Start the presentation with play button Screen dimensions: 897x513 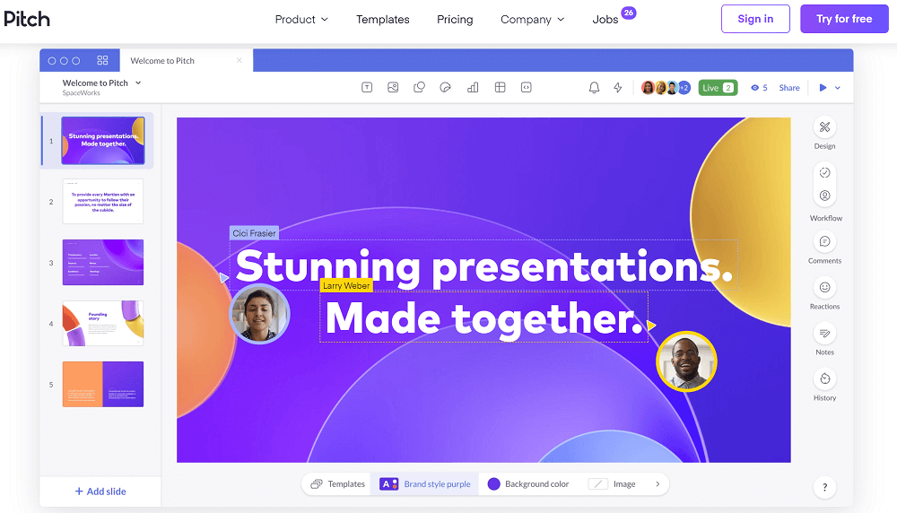[x=823, y=88]
